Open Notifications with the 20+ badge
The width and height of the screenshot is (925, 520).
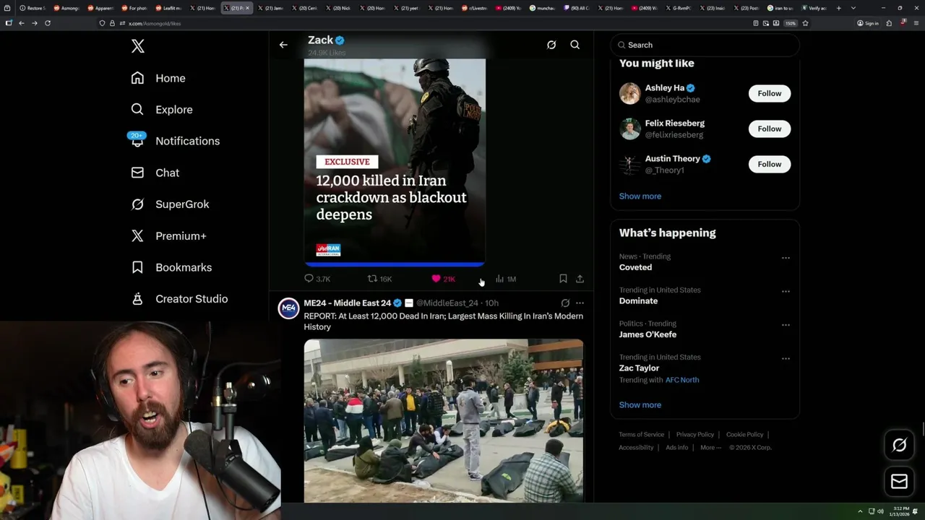175,141
